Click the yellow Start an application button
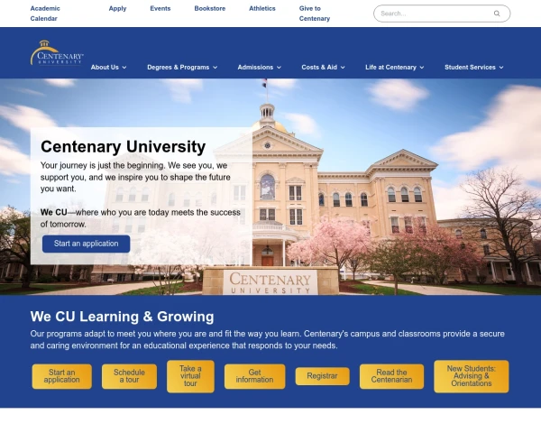 tap(61, 376)
